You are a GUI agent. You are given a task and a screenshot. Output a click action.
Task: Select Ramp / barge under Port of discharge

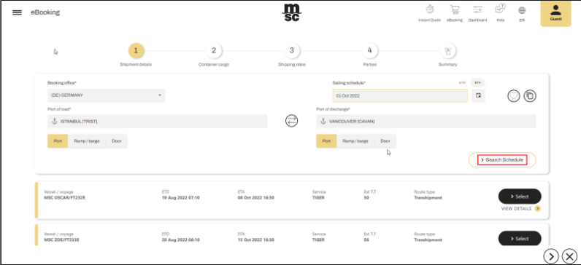pos(355,141)
